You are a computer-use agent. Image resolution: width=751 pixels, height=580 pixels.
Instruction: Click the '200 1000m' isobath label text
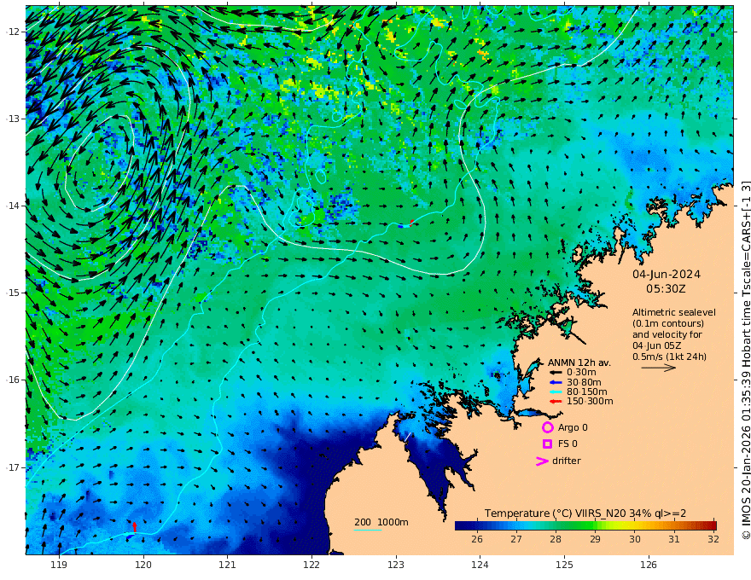381,522
